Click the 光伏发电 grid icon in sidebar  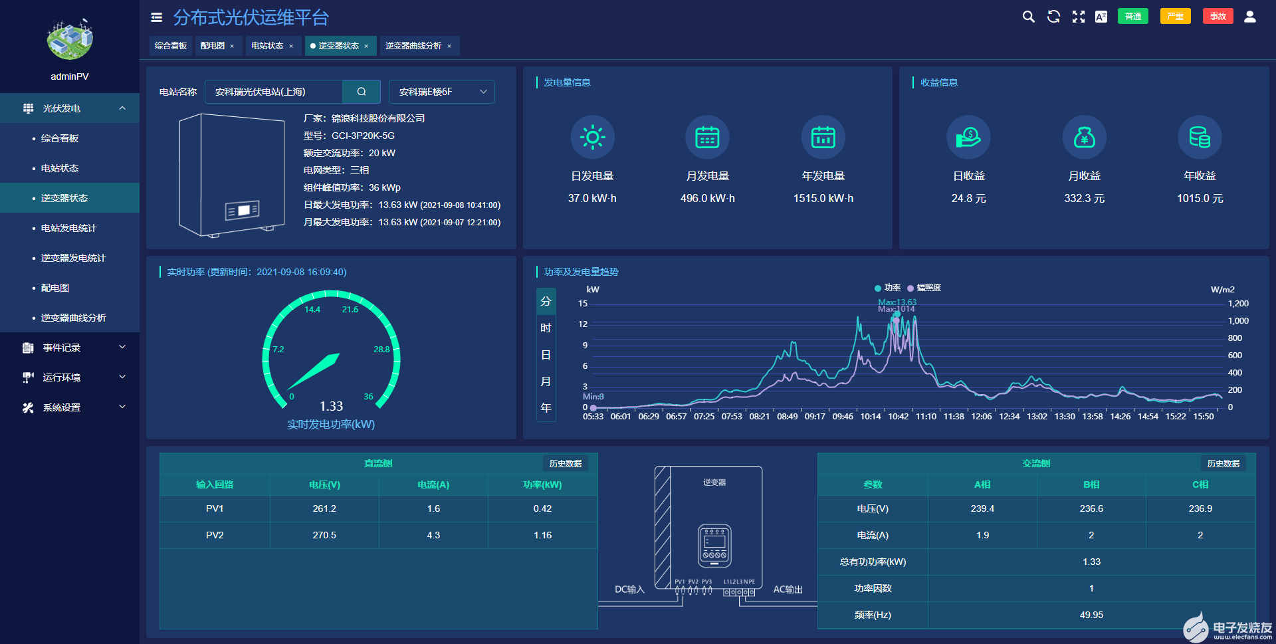[28, 108]
